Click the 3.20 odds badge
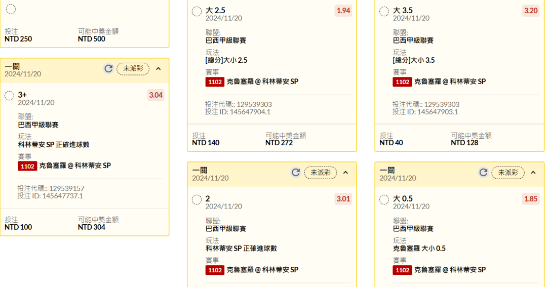The image size is (547, 287). 531,11
